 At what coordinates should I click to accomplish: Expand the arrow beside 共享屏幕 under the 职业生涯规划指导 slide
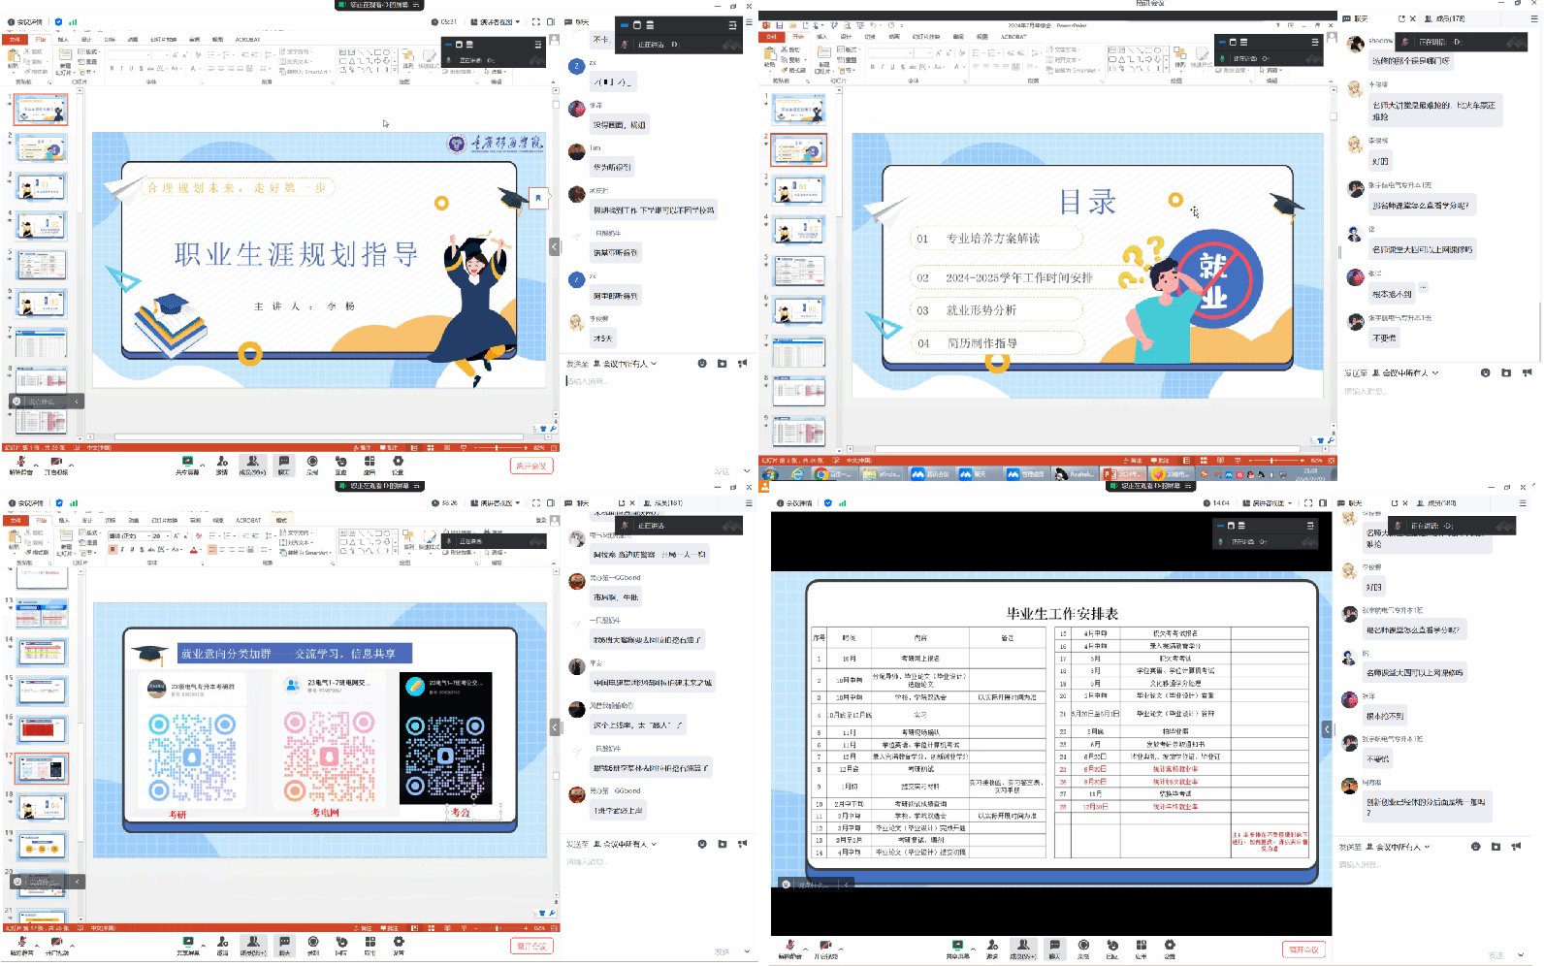(203, 463)
